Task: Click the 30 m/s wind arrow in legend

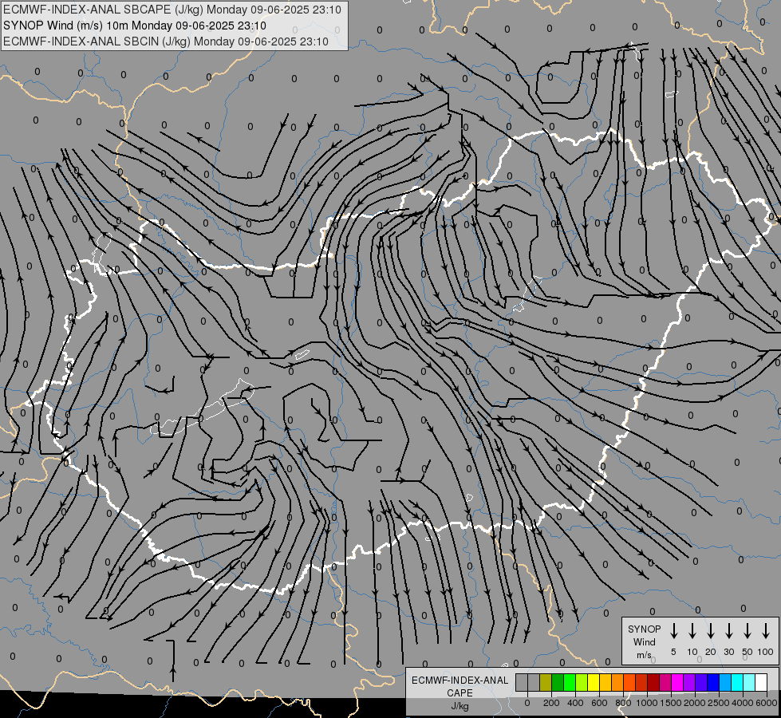Action: click(728, 630)
